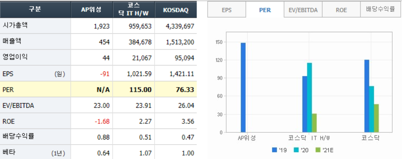402x159 pixels.
Task: Click KOSDAQ market cap 4,339,697
Action: pos(180,26)
